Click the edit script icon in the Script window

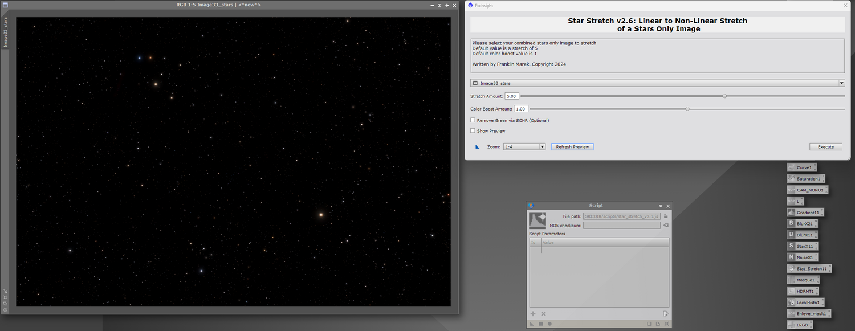[666, 314]
